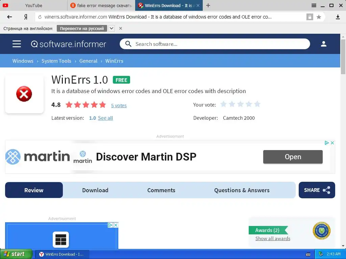
Task: Open System Tools breadcrumb link
Action: click(x=56, y=61)
